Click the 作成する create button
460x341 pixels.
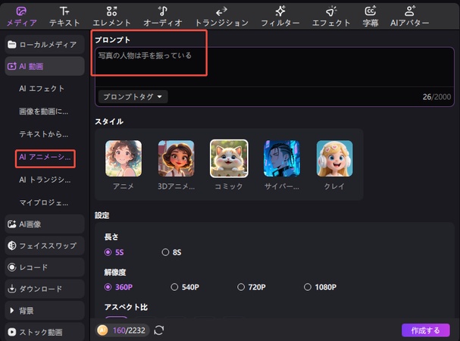coord(426,330)
